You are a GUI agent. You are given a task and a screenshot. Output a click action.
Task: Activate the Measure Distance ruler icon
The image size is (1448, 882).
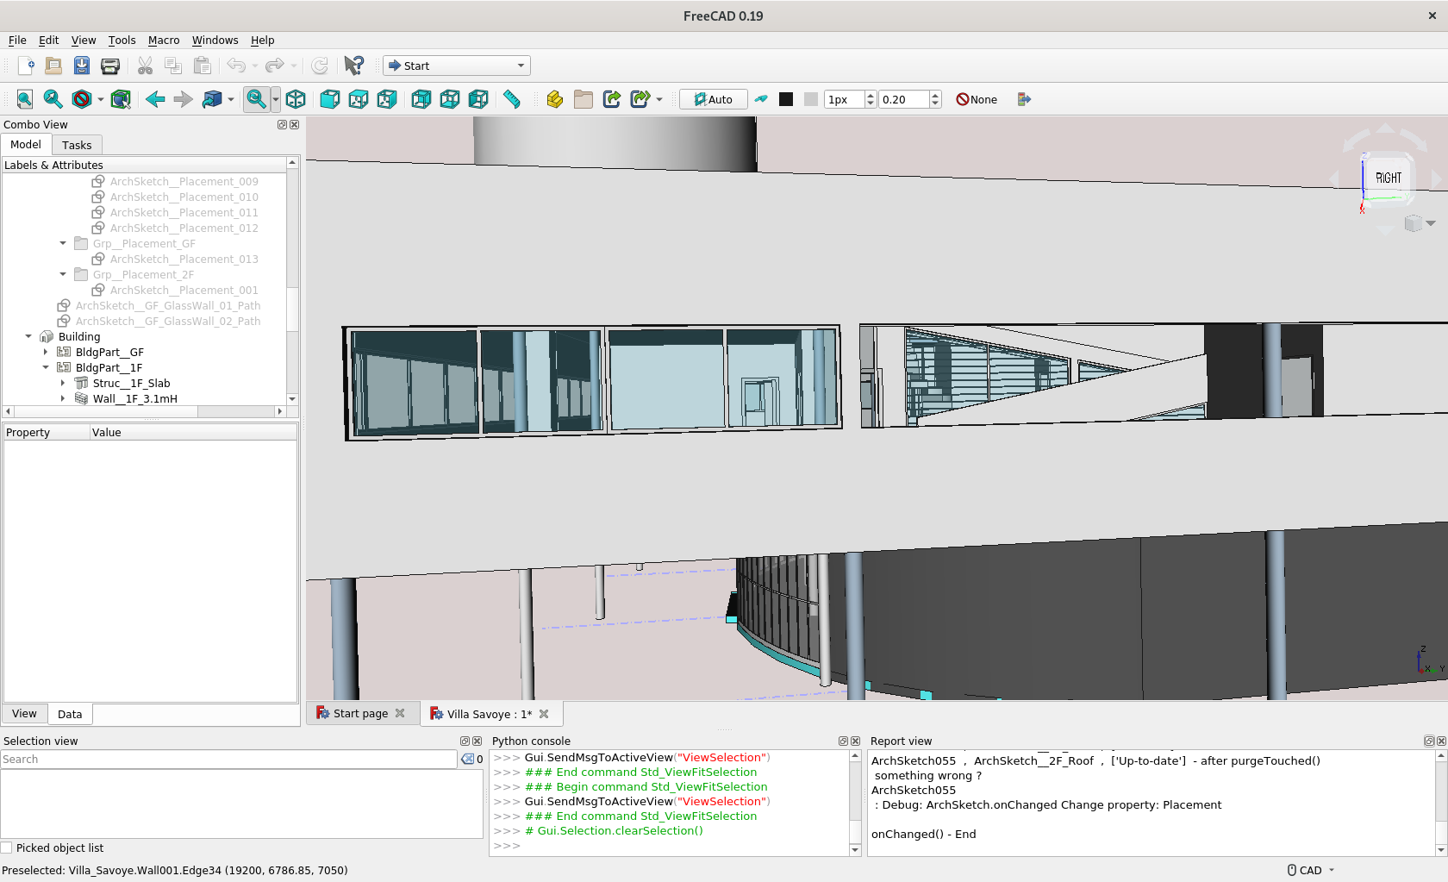pyautogui.click(x=512, y=99)
